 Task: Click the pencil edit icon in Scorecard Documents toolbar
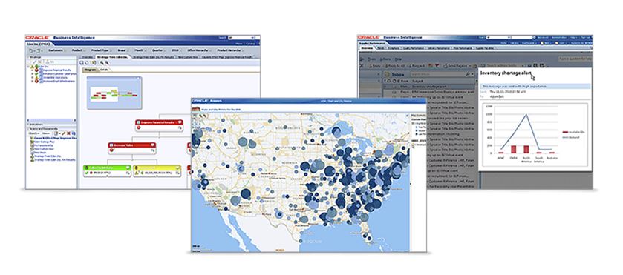pyautogui.click(x=64, y=133)
